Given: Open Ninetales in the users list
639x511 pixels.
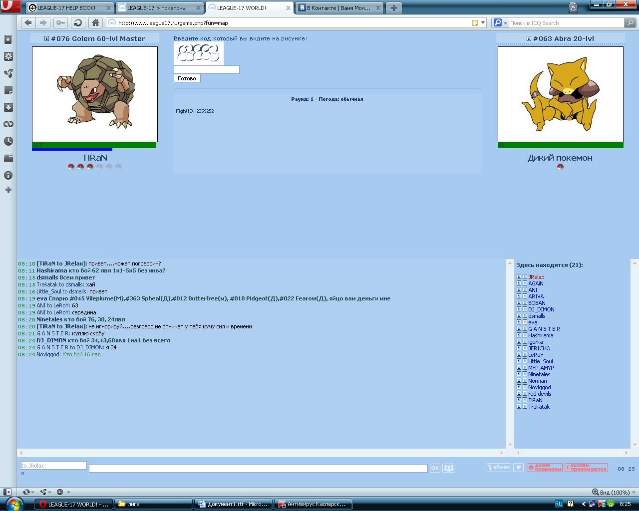Looking at the screenshot, I should [x=539, y=374].
